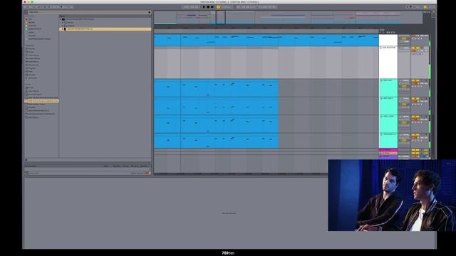Enable the yellow Key map mode switch
The image size is (456, 256).
pyautogui.click(x=425, y=7)
